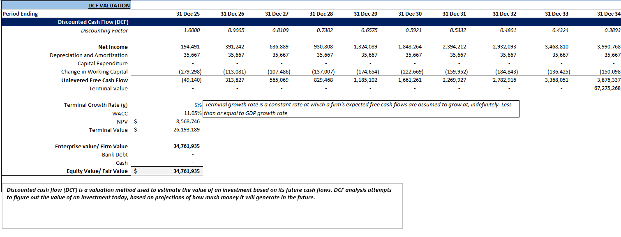
Task: Select the DCF VALUATION title cell
Action: coord(109,5)
